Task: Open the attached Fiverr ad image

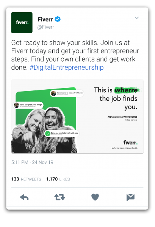Action: click(77, 116)
